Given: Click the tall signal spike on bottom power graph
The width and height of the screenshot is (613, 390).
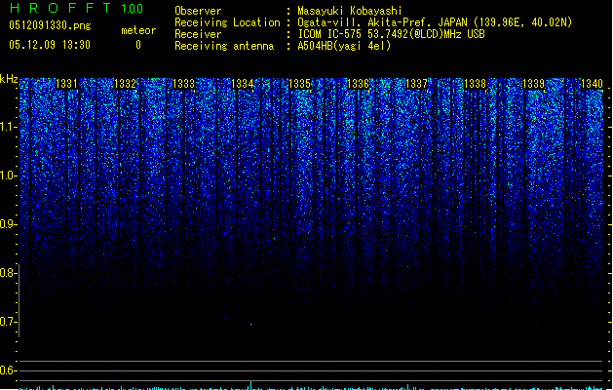Looking at the screenshot, I should click(x=251, y=385).
